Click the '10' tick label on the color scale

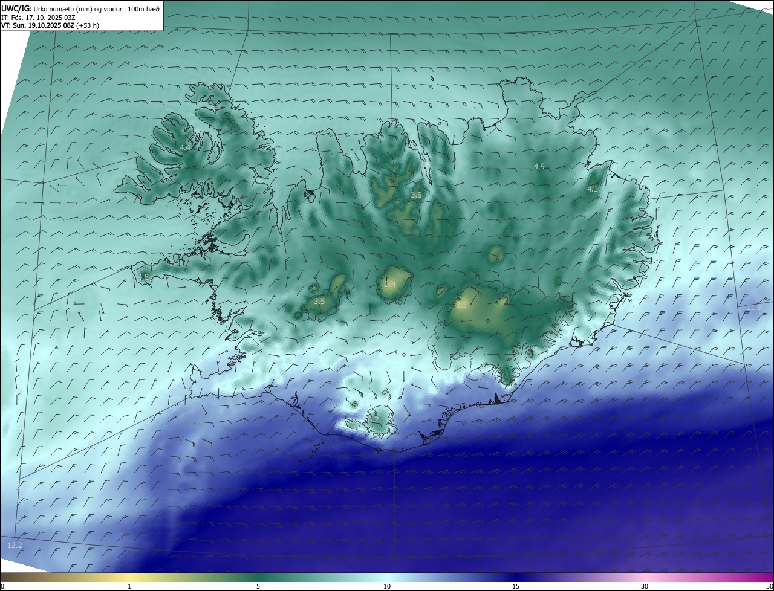pos(387,586)
